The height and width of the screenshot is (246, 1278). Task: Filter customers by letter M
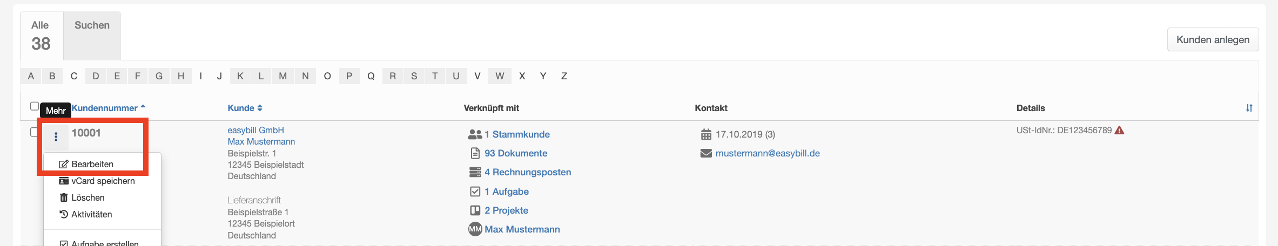click(x=282, y=76)
